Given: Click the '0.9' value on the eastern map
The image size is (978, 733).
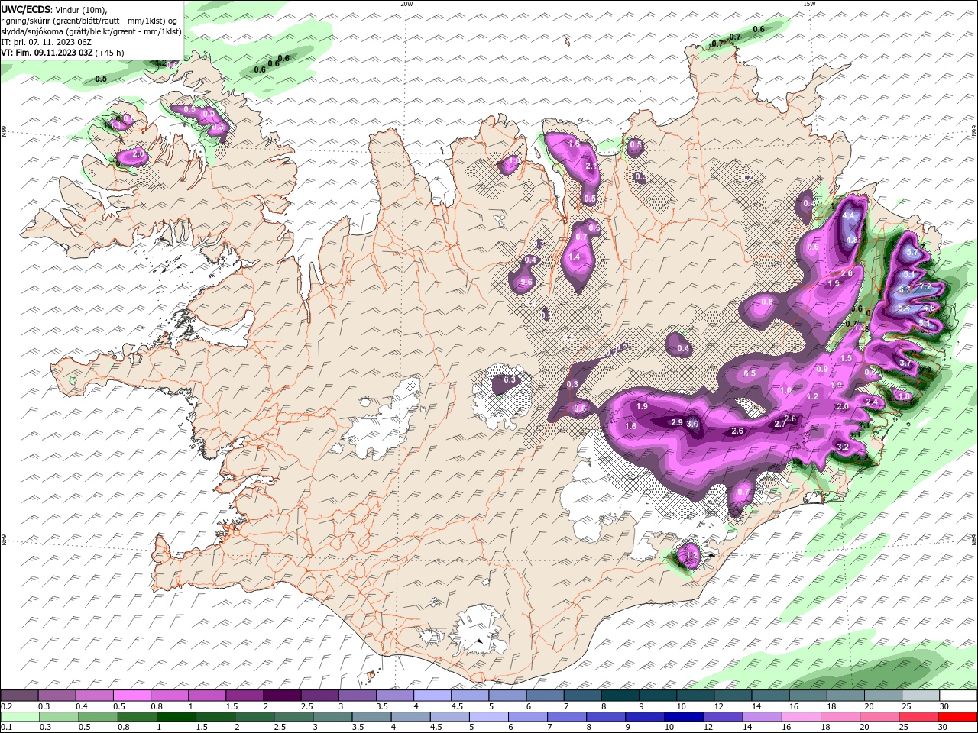Looking at the screenshot, I should [822, 370].
